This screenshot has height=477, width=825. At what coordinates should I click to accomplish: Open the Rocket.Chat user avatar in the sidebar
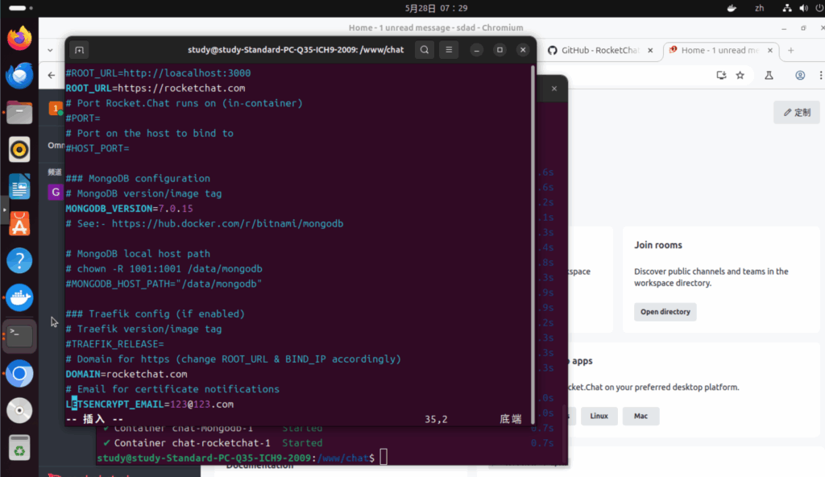[x=56, y=109]
